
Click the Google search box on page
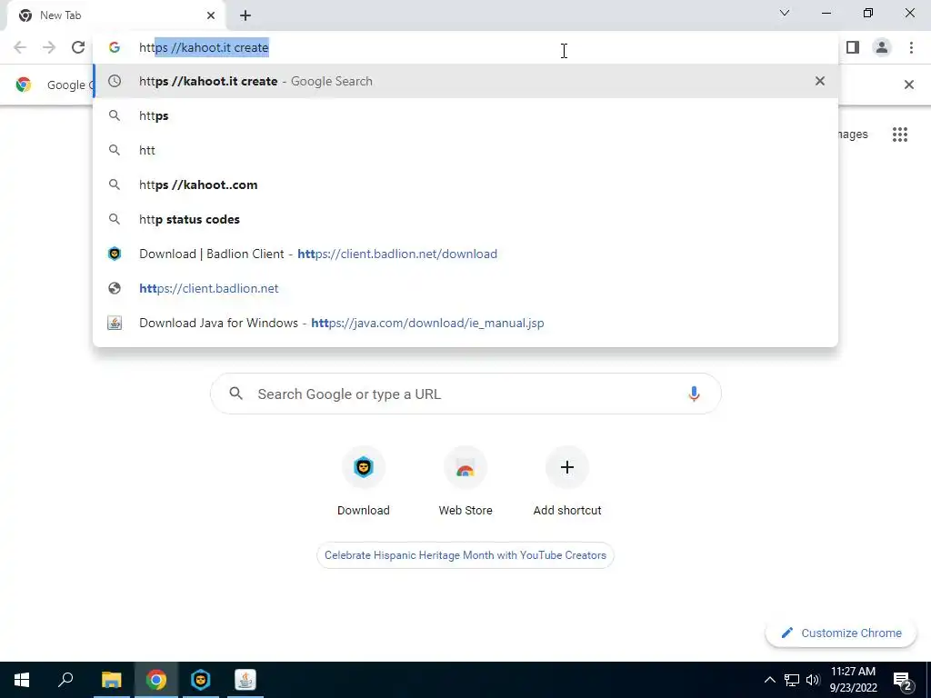pyautogui.click(x=465, y=394)
